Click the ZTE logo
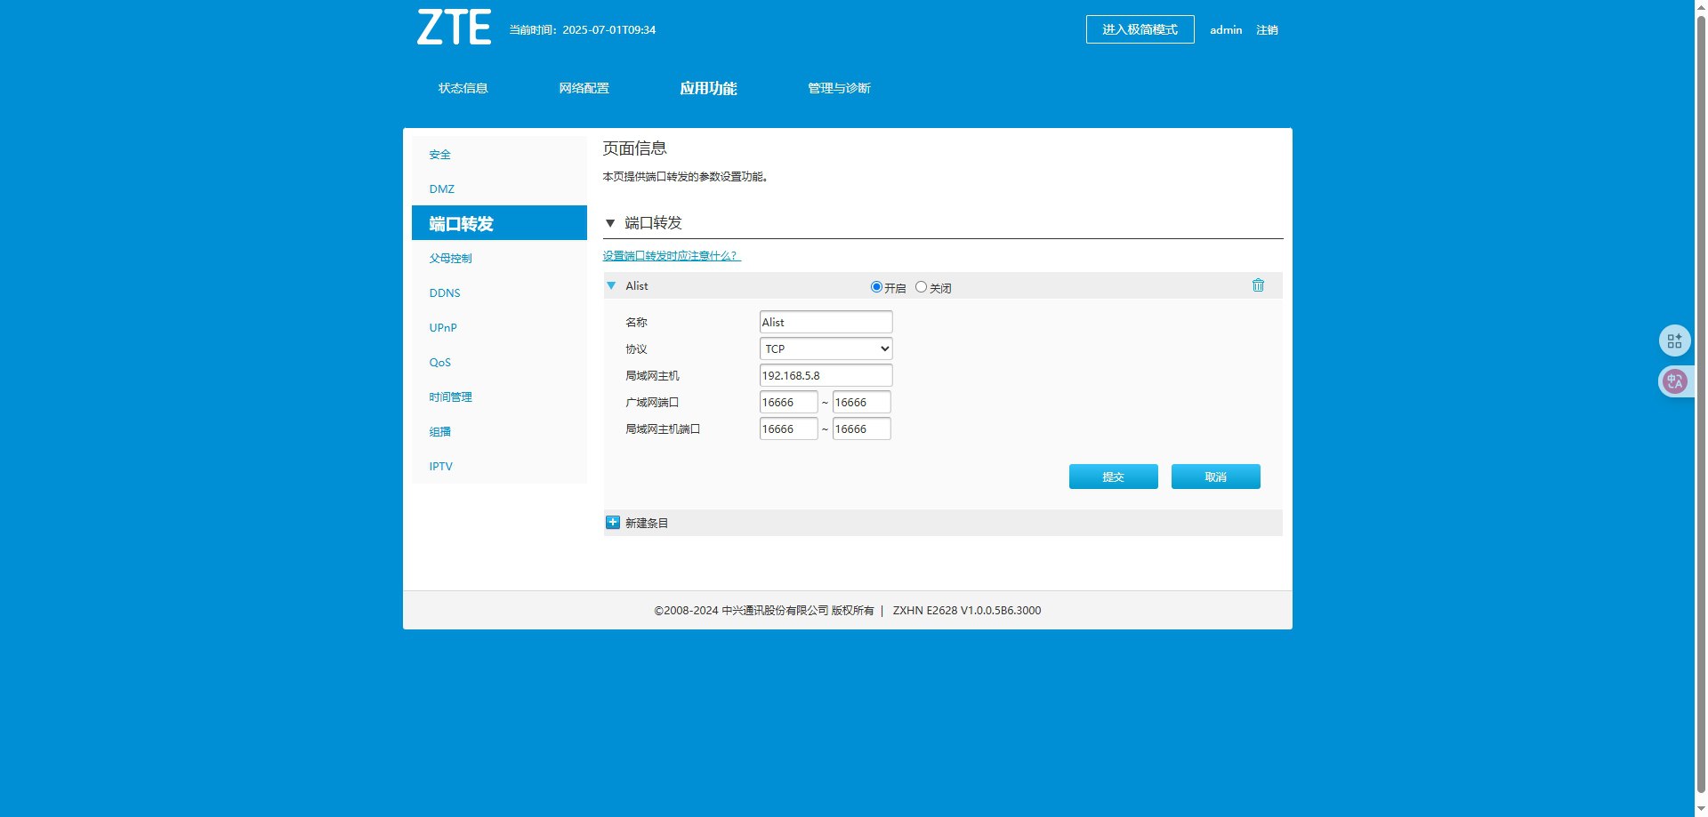The width and height of the screenshot is (1708, 817). pos(454,28)
